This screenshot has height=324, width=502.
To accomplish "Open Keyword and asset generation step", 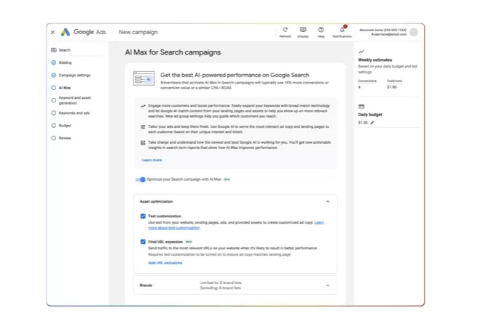I will point(75,100).
